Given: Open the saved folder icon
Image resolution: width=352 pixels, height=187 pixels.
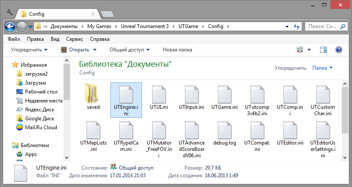Looking at the screenshot, I should click(93, 93).
